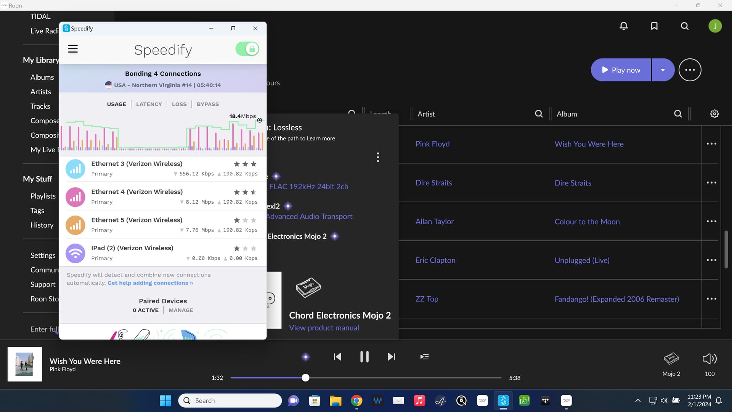The width and height of the screenshot is (732, 412).
Task: Open the Wish You Were Here album thumbnail
Action: 25,364
